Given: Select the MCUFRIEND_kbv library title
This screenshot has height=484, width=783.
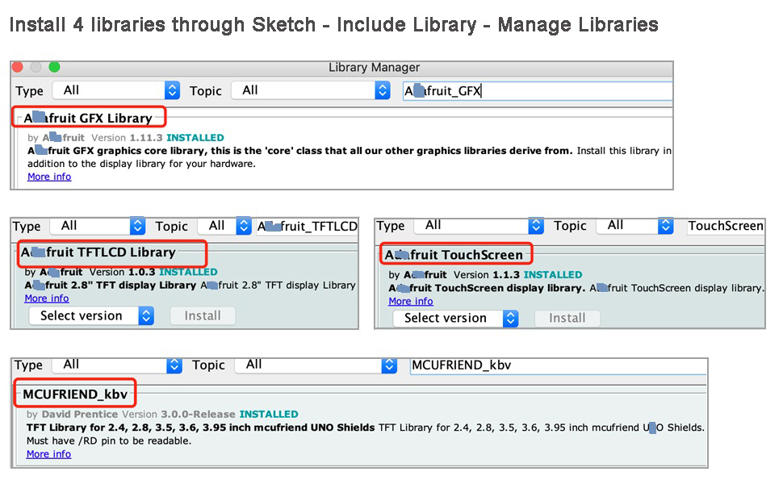Looking at the screenshot, I should point(75,394).
